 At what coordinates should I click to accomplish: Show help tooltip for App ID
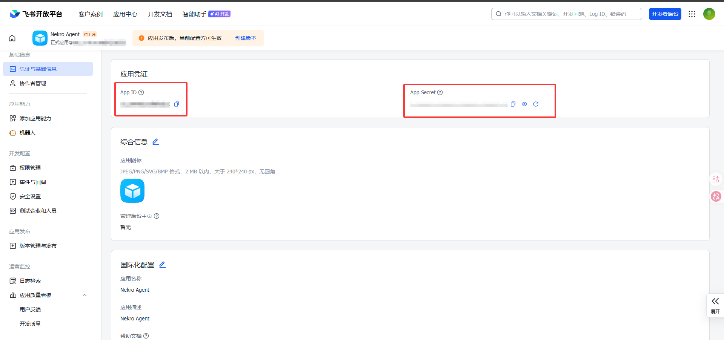tap(141, 92)
